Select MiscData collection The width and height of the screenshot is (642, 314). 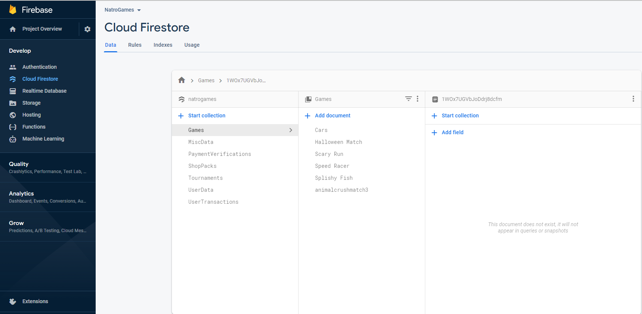235,142
